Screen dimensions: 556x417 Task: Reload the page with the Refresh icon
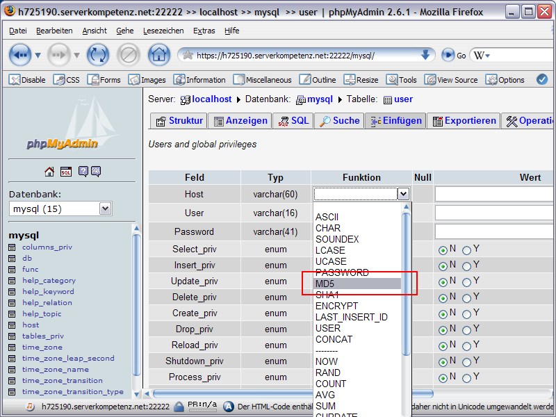coord(98,55)
